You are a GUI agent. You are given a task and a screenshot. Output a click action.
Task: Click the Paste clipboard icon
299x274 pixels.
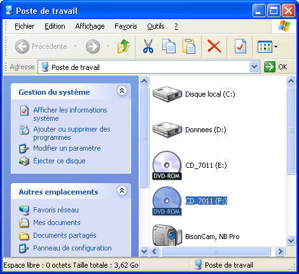point(189,46)
